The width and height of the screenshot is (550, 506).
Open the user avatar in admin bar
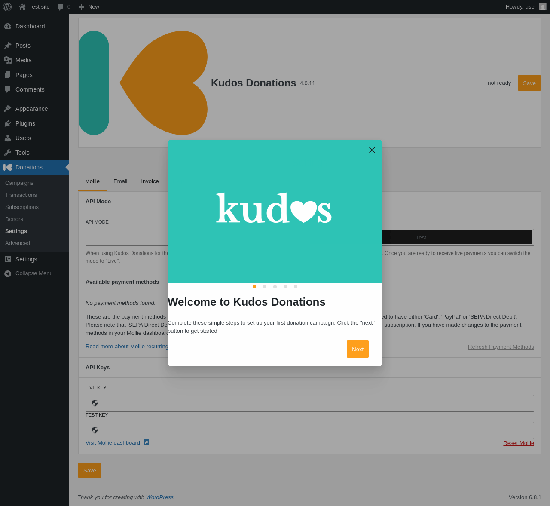tap(543, 6)
